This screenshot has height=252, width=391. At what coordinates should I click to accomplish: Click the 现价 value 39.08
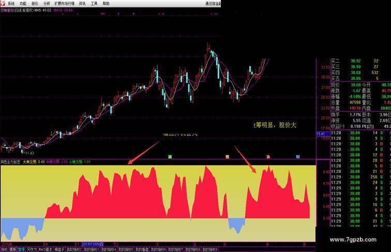[356, 85]
